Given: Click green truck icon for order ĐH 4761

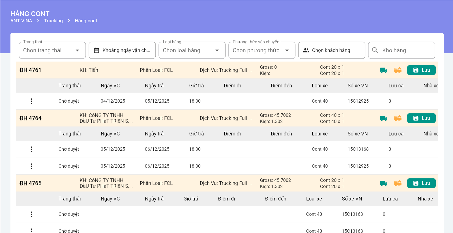Looking at the screenshot, I should [383, 70].
